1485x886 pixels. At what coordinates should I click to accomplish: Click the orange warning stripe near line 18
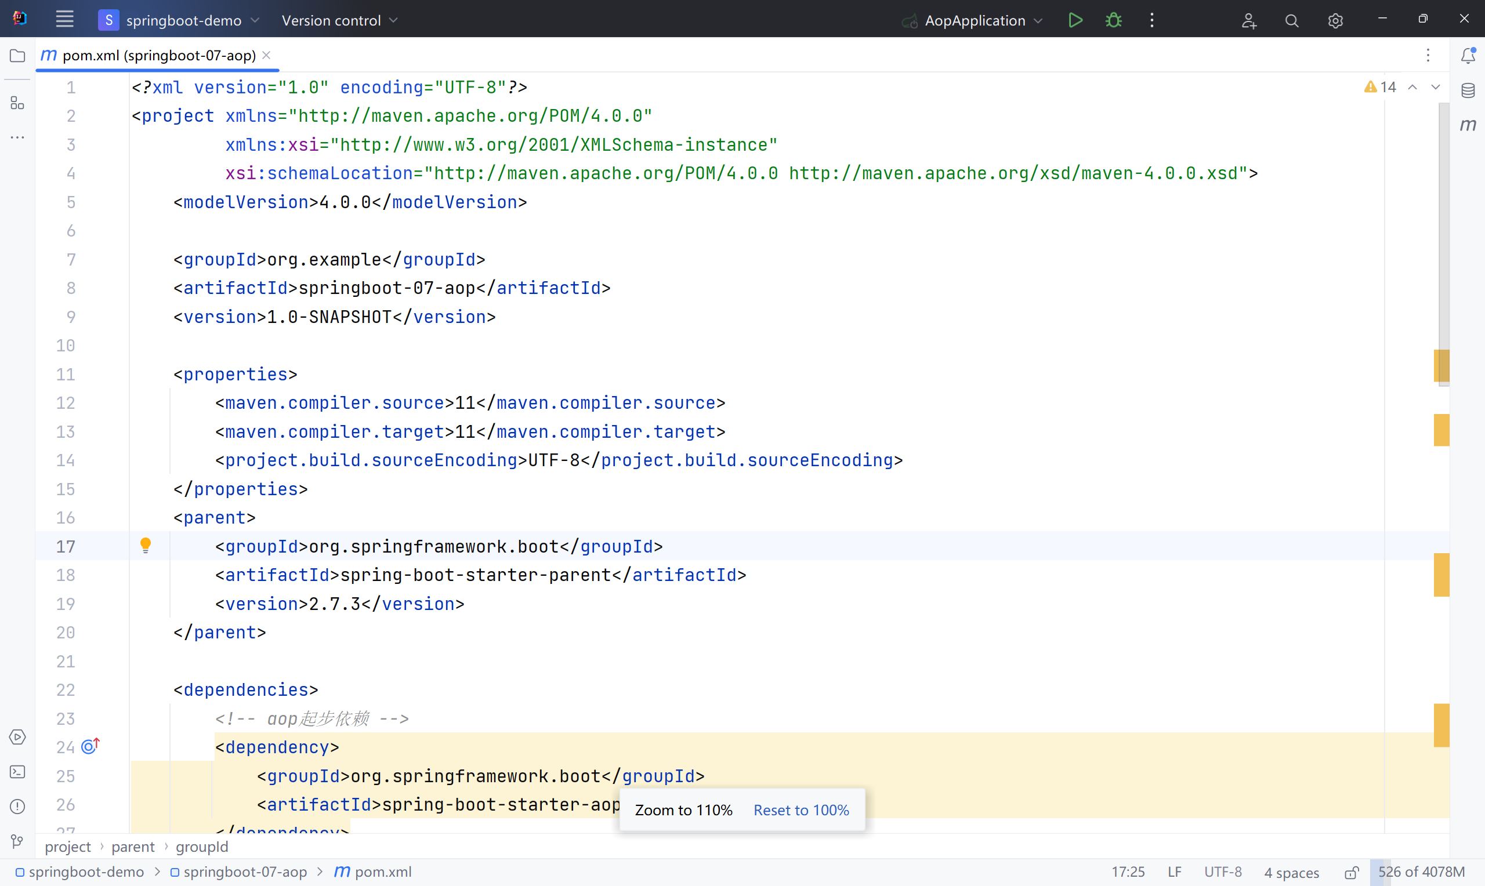tap(1441, 575)
